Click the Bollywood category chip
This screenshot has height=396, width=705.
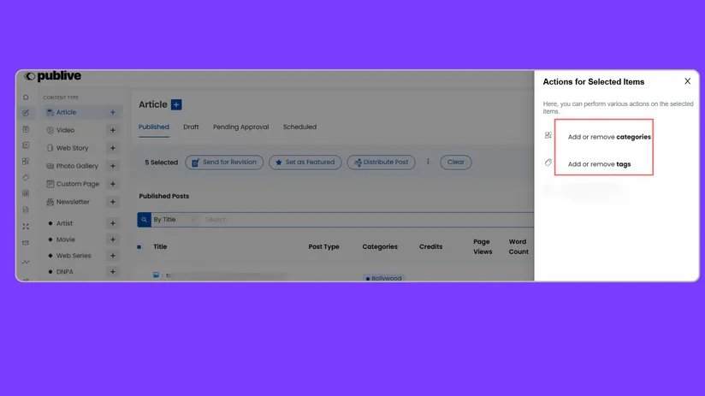(x=383, y=278)
